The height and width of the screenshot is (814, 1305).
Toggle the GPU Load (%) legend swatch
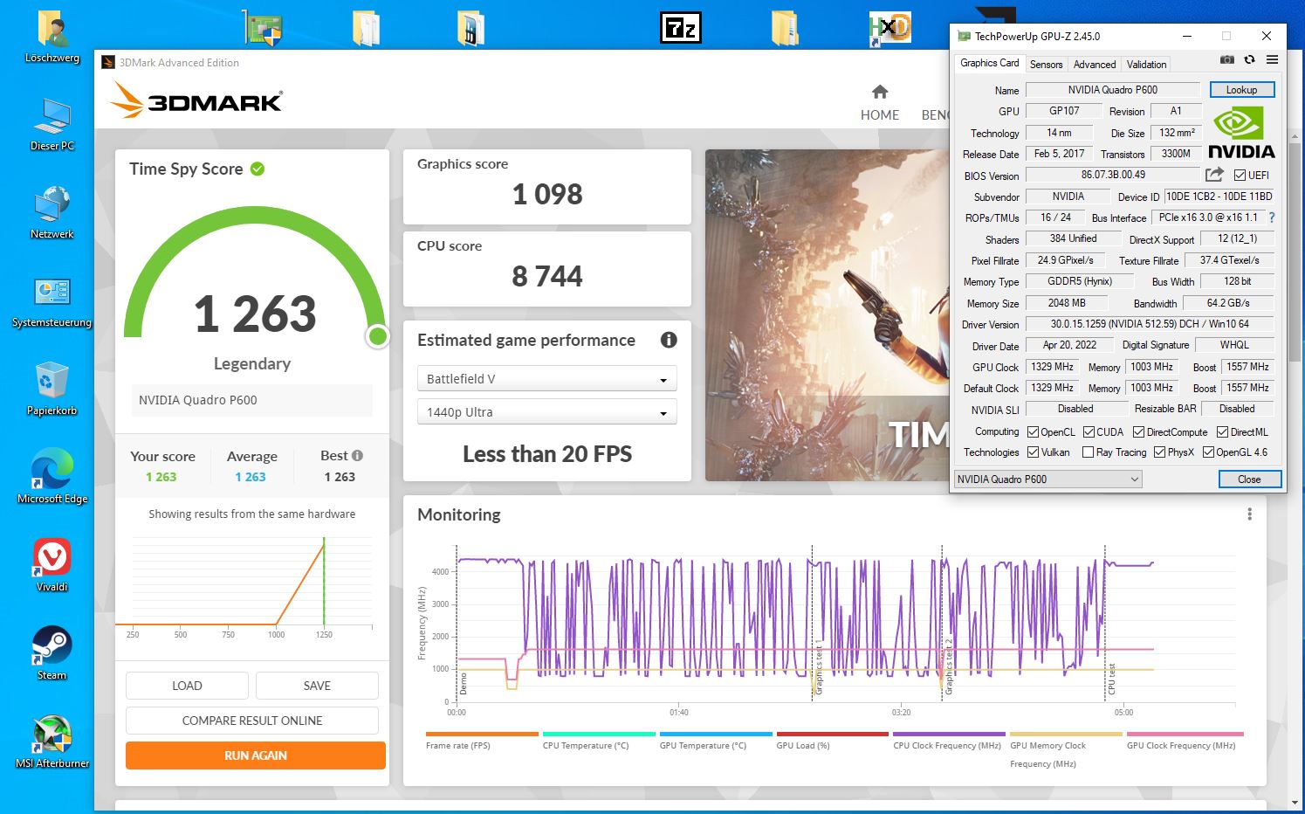[x=833, y=734]
